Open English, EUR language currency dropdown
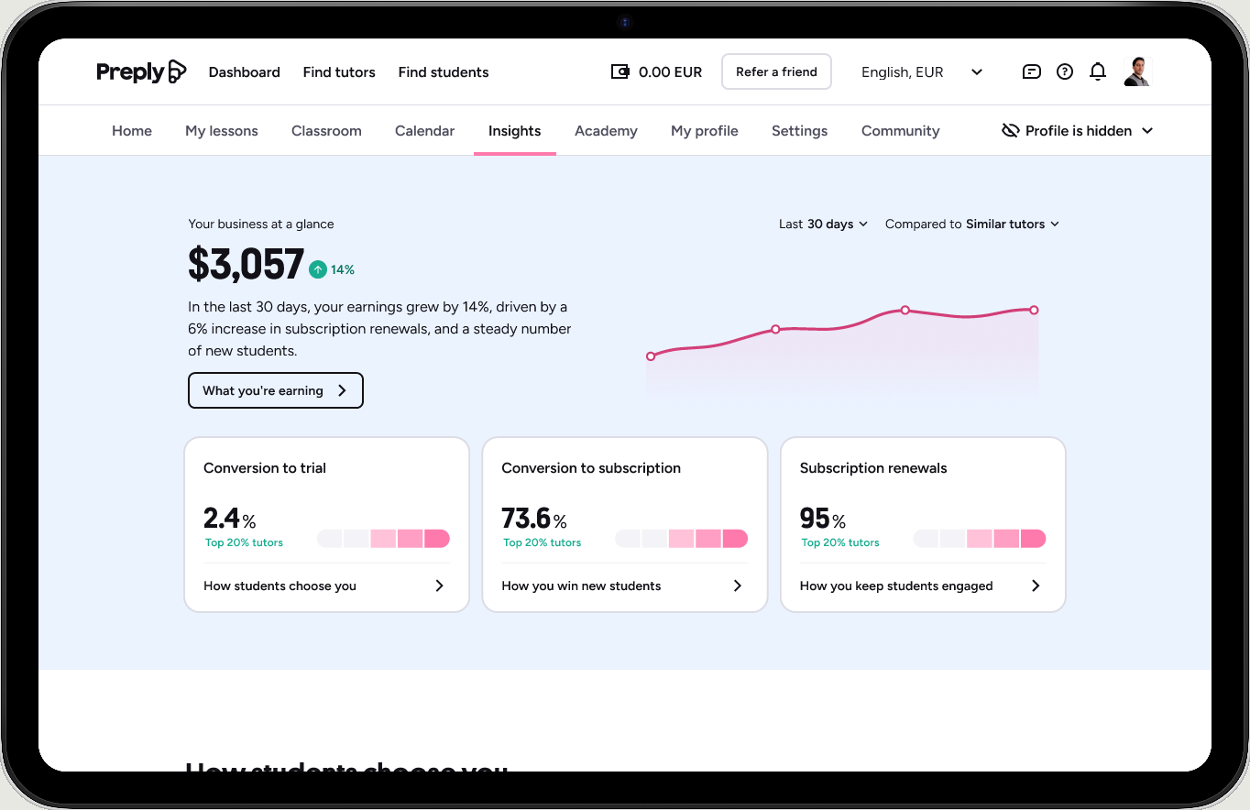This screenshot has width=1250, height=810. point(922,71)
